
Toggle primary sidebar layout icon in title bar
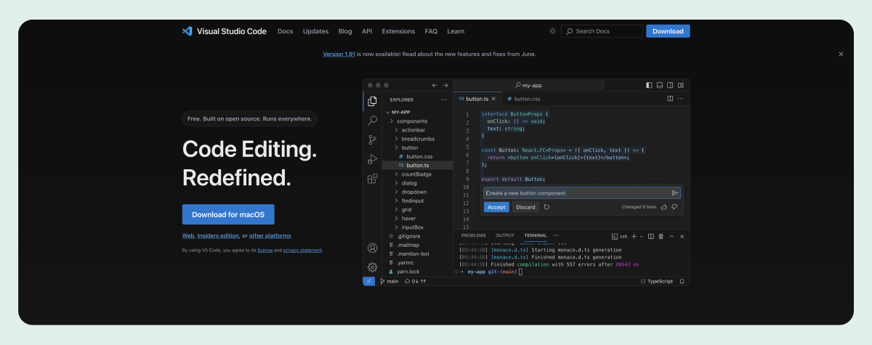[x=649, y=85]
